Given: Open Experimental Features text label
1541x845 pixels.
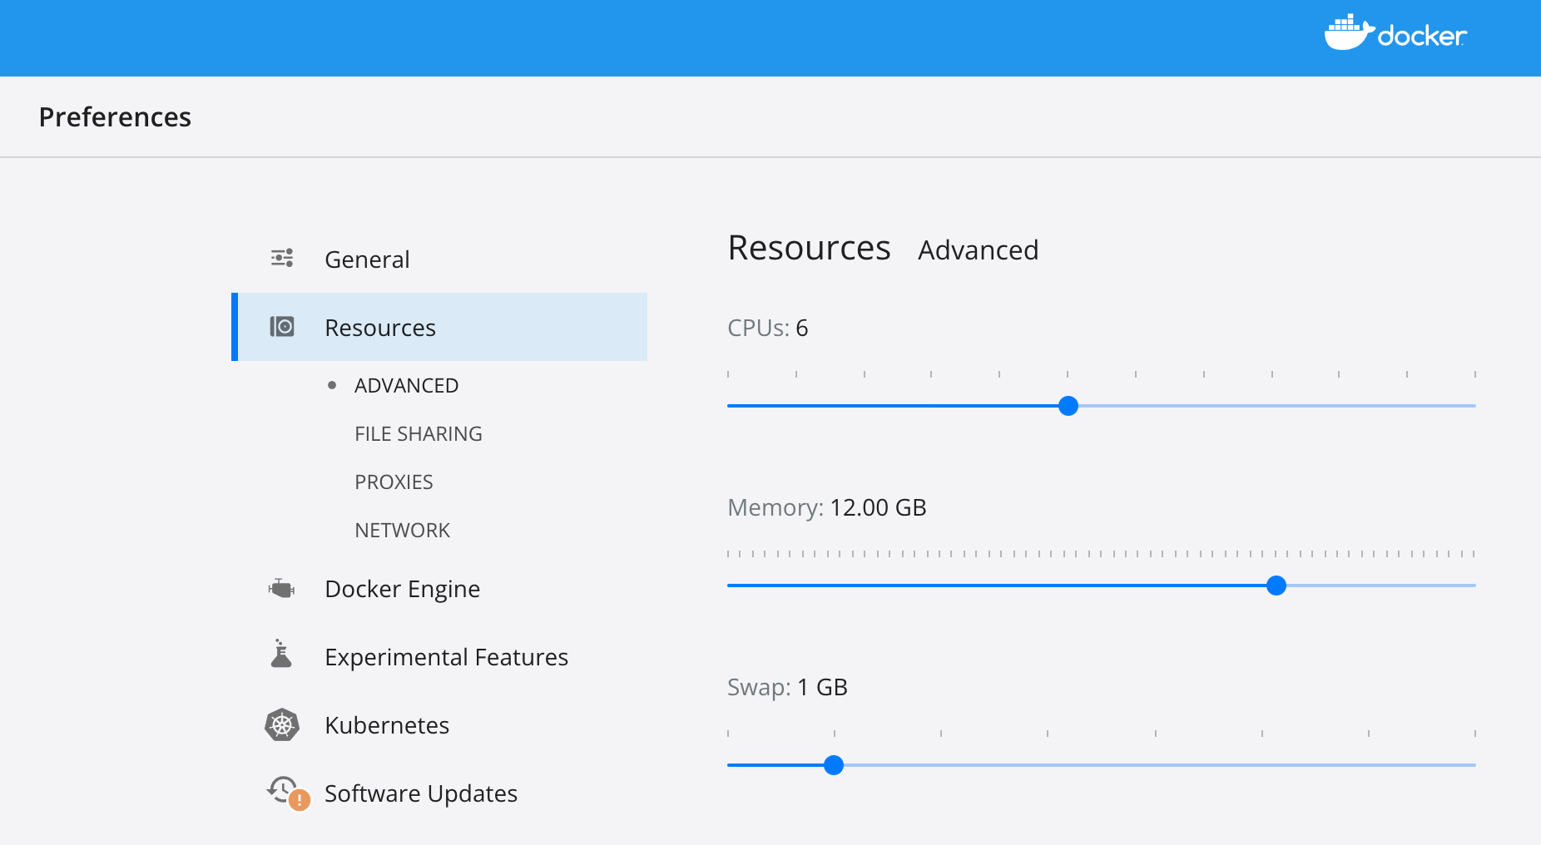Looking at the screenshot, I should [x=446, y=657].
